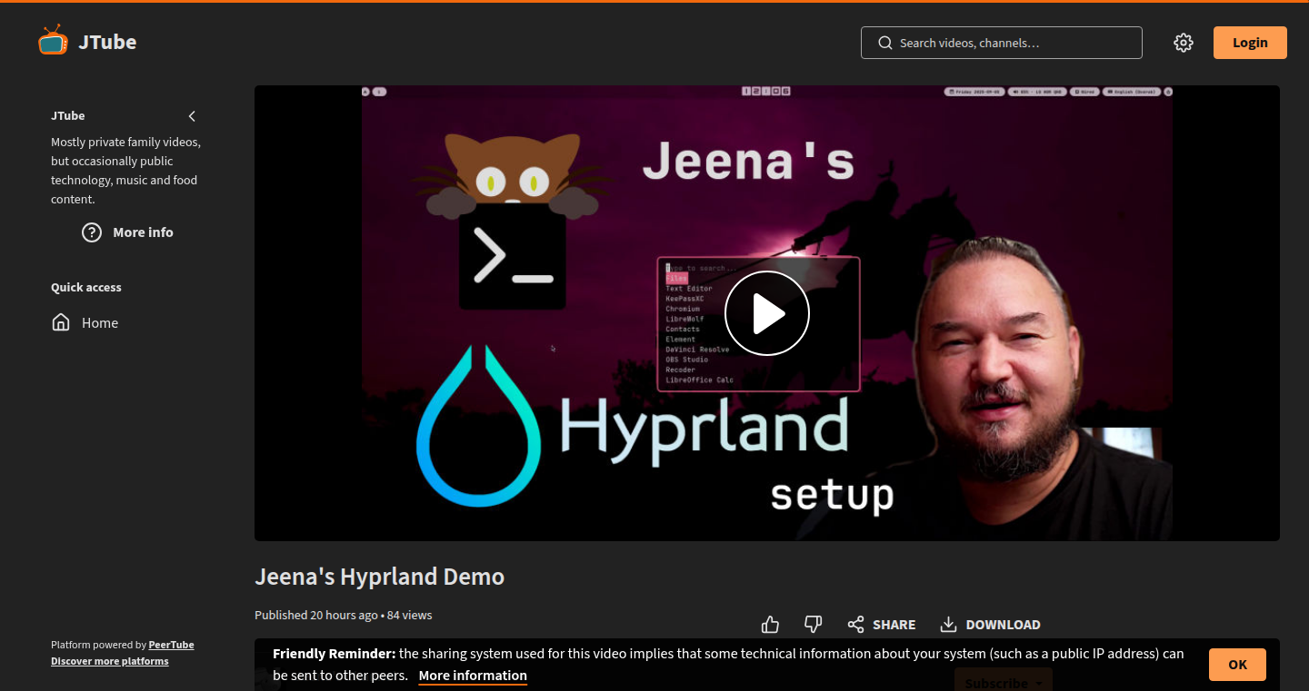Click the Home house icon

(x=61, y=322)
